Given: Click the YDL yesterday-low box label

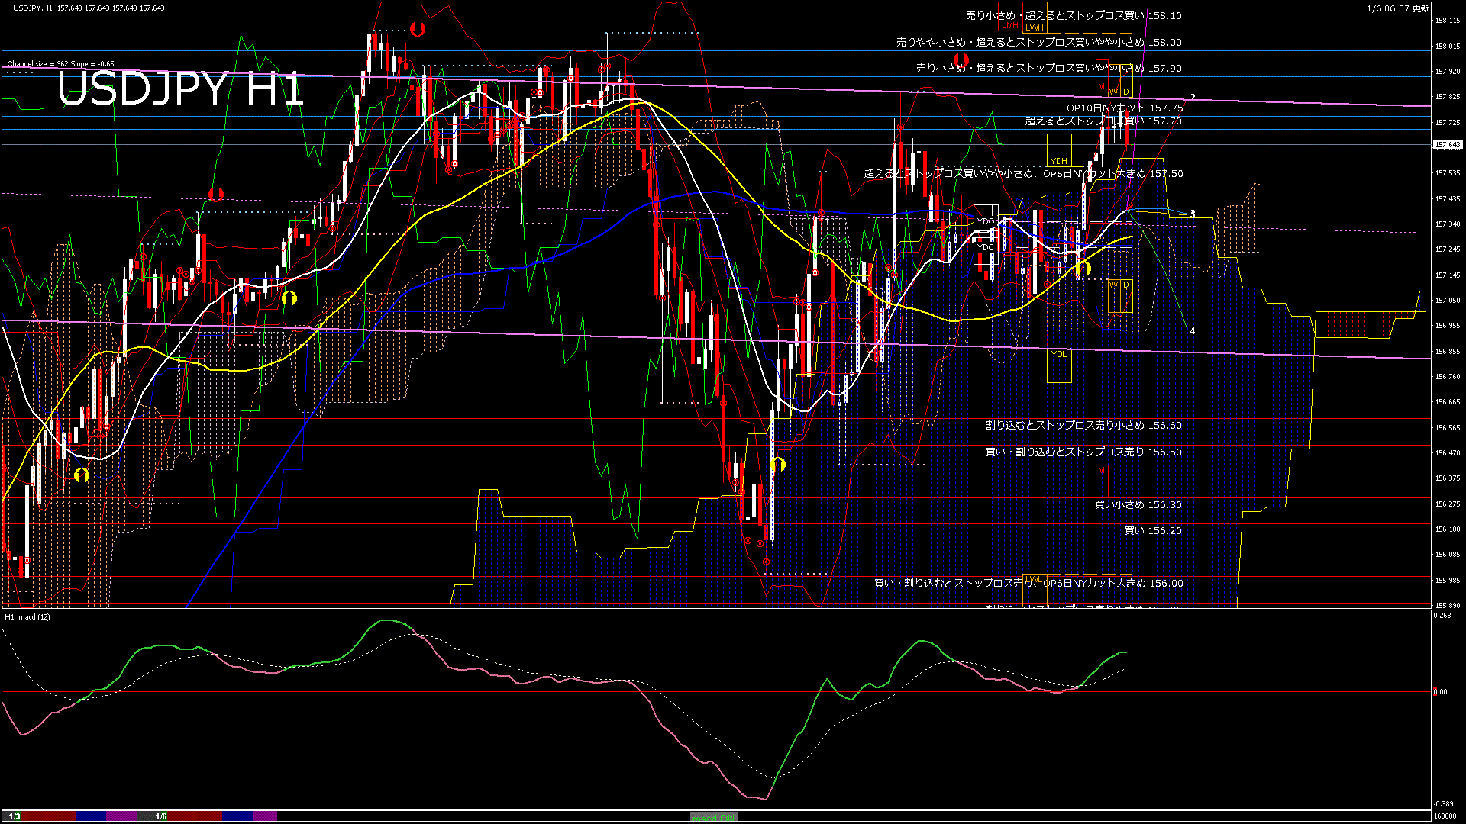Looking at the screenshot, I should pyautogui.click(x=1058, y=354).
